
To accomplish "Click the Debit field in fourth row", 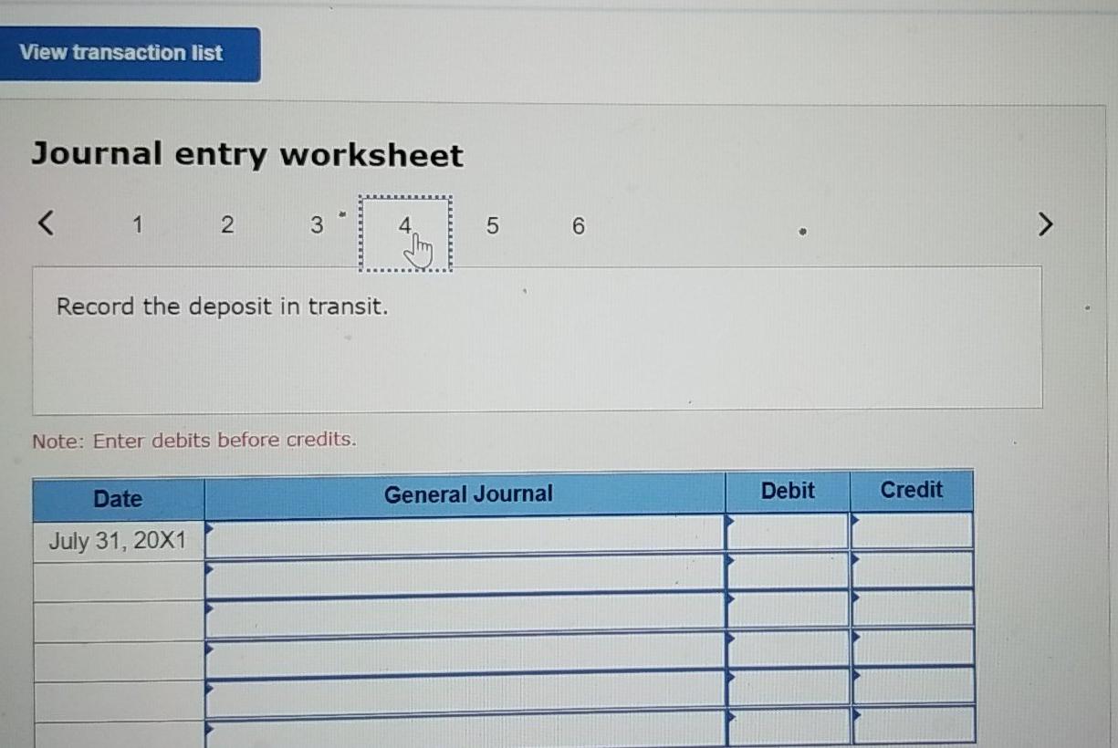I will pyautogui.click(x=788, y=649).
